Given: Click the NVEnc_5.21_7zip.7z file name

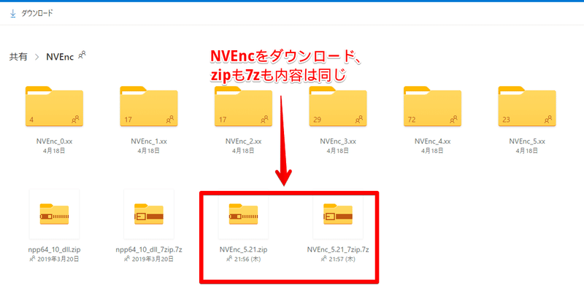Looking at the screenshot, I should point(338,250).
